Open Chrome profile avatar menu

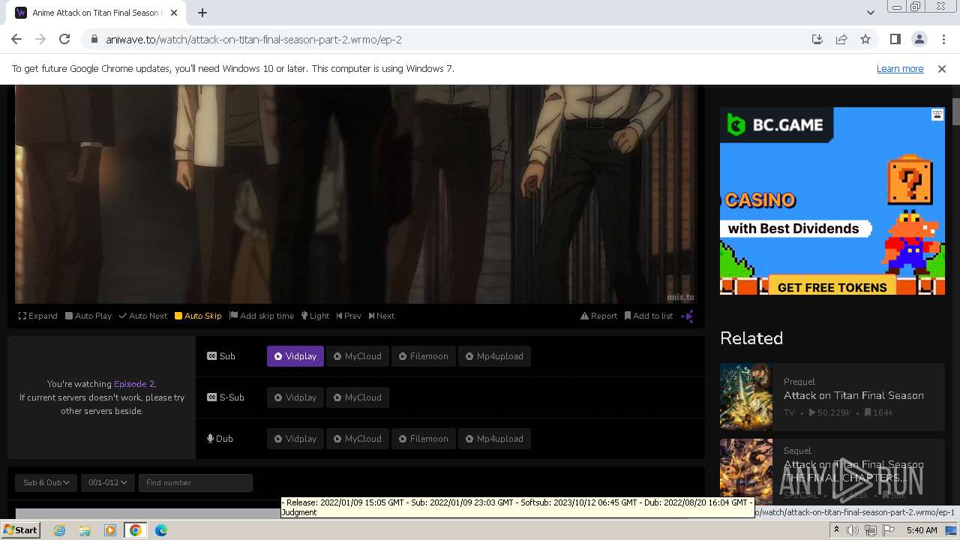919,39
